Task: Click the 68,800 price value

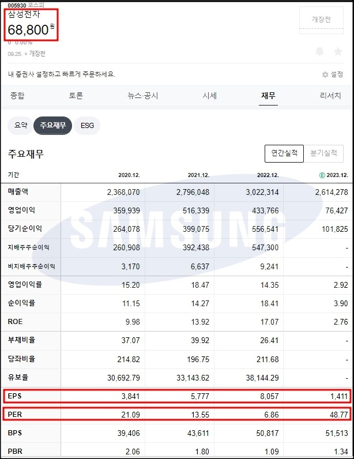Action: point(28,30)
